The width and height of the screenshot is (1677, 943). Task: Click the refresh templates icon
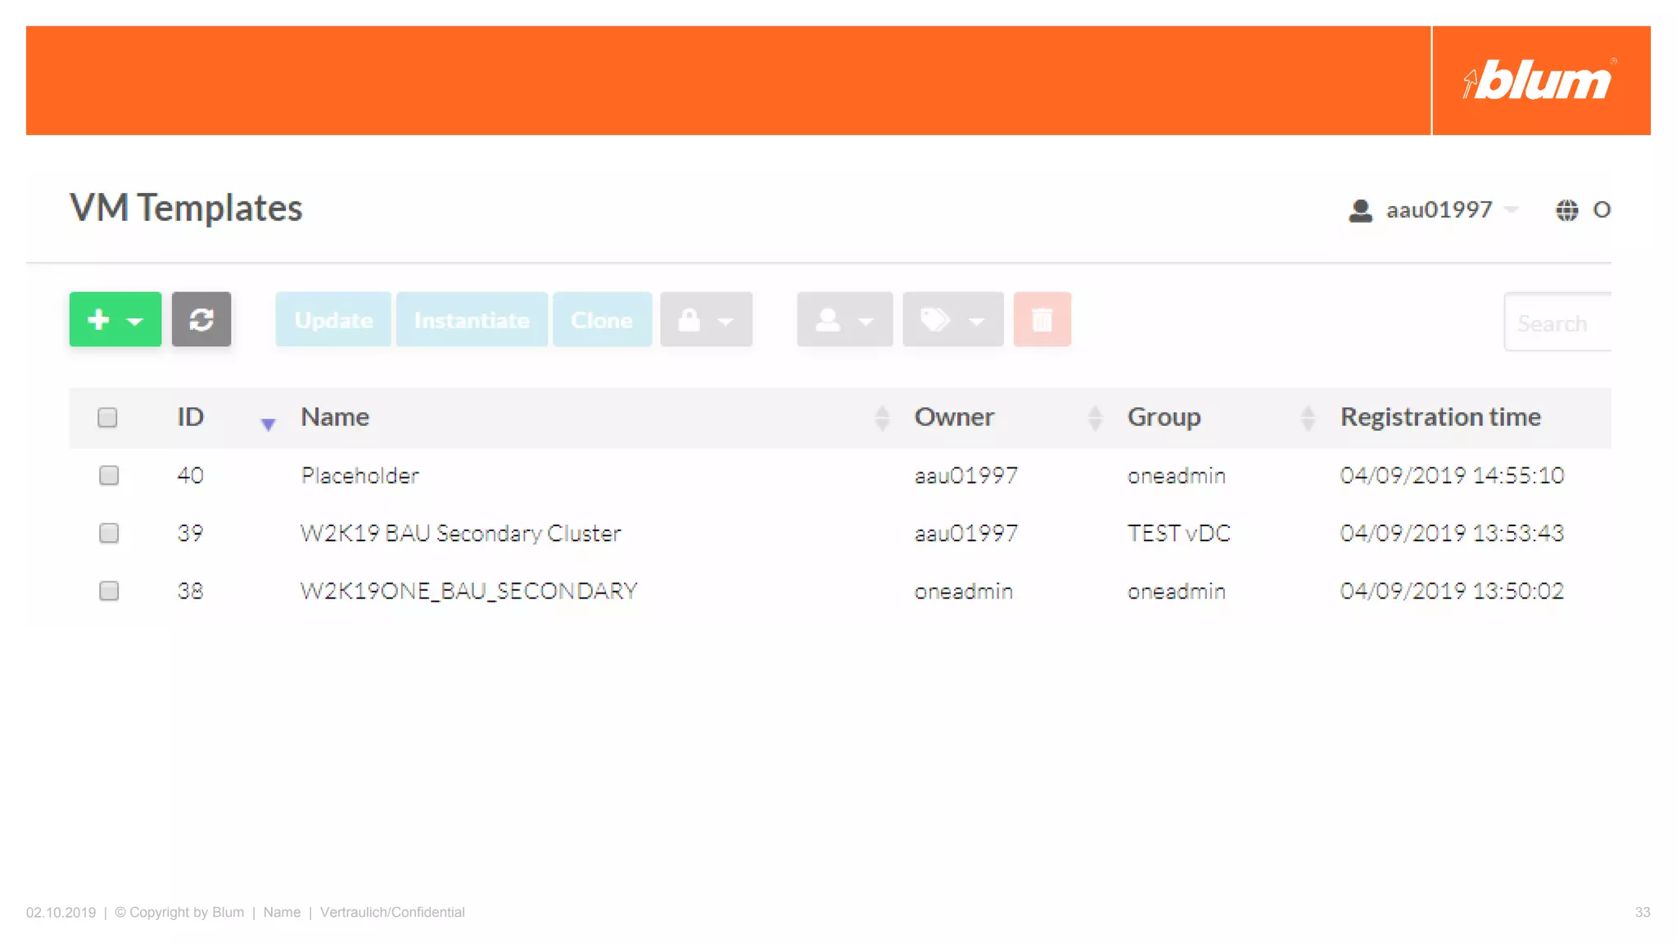point(201,319)
